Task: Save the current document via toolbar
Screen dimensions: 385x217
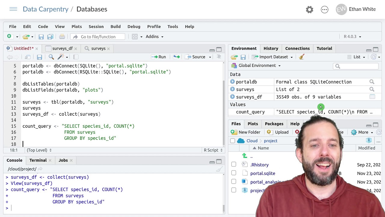Action: [x=41, y=36]
